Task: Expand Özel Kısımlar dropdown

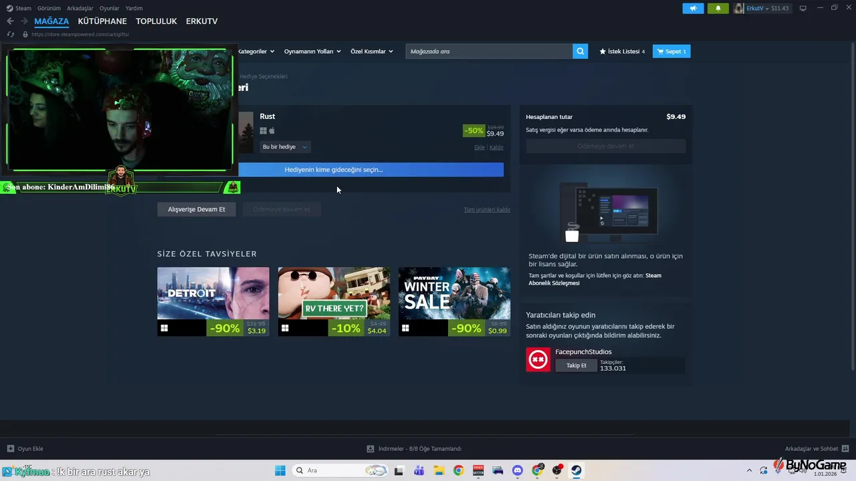Action: (x=372, y=51)
